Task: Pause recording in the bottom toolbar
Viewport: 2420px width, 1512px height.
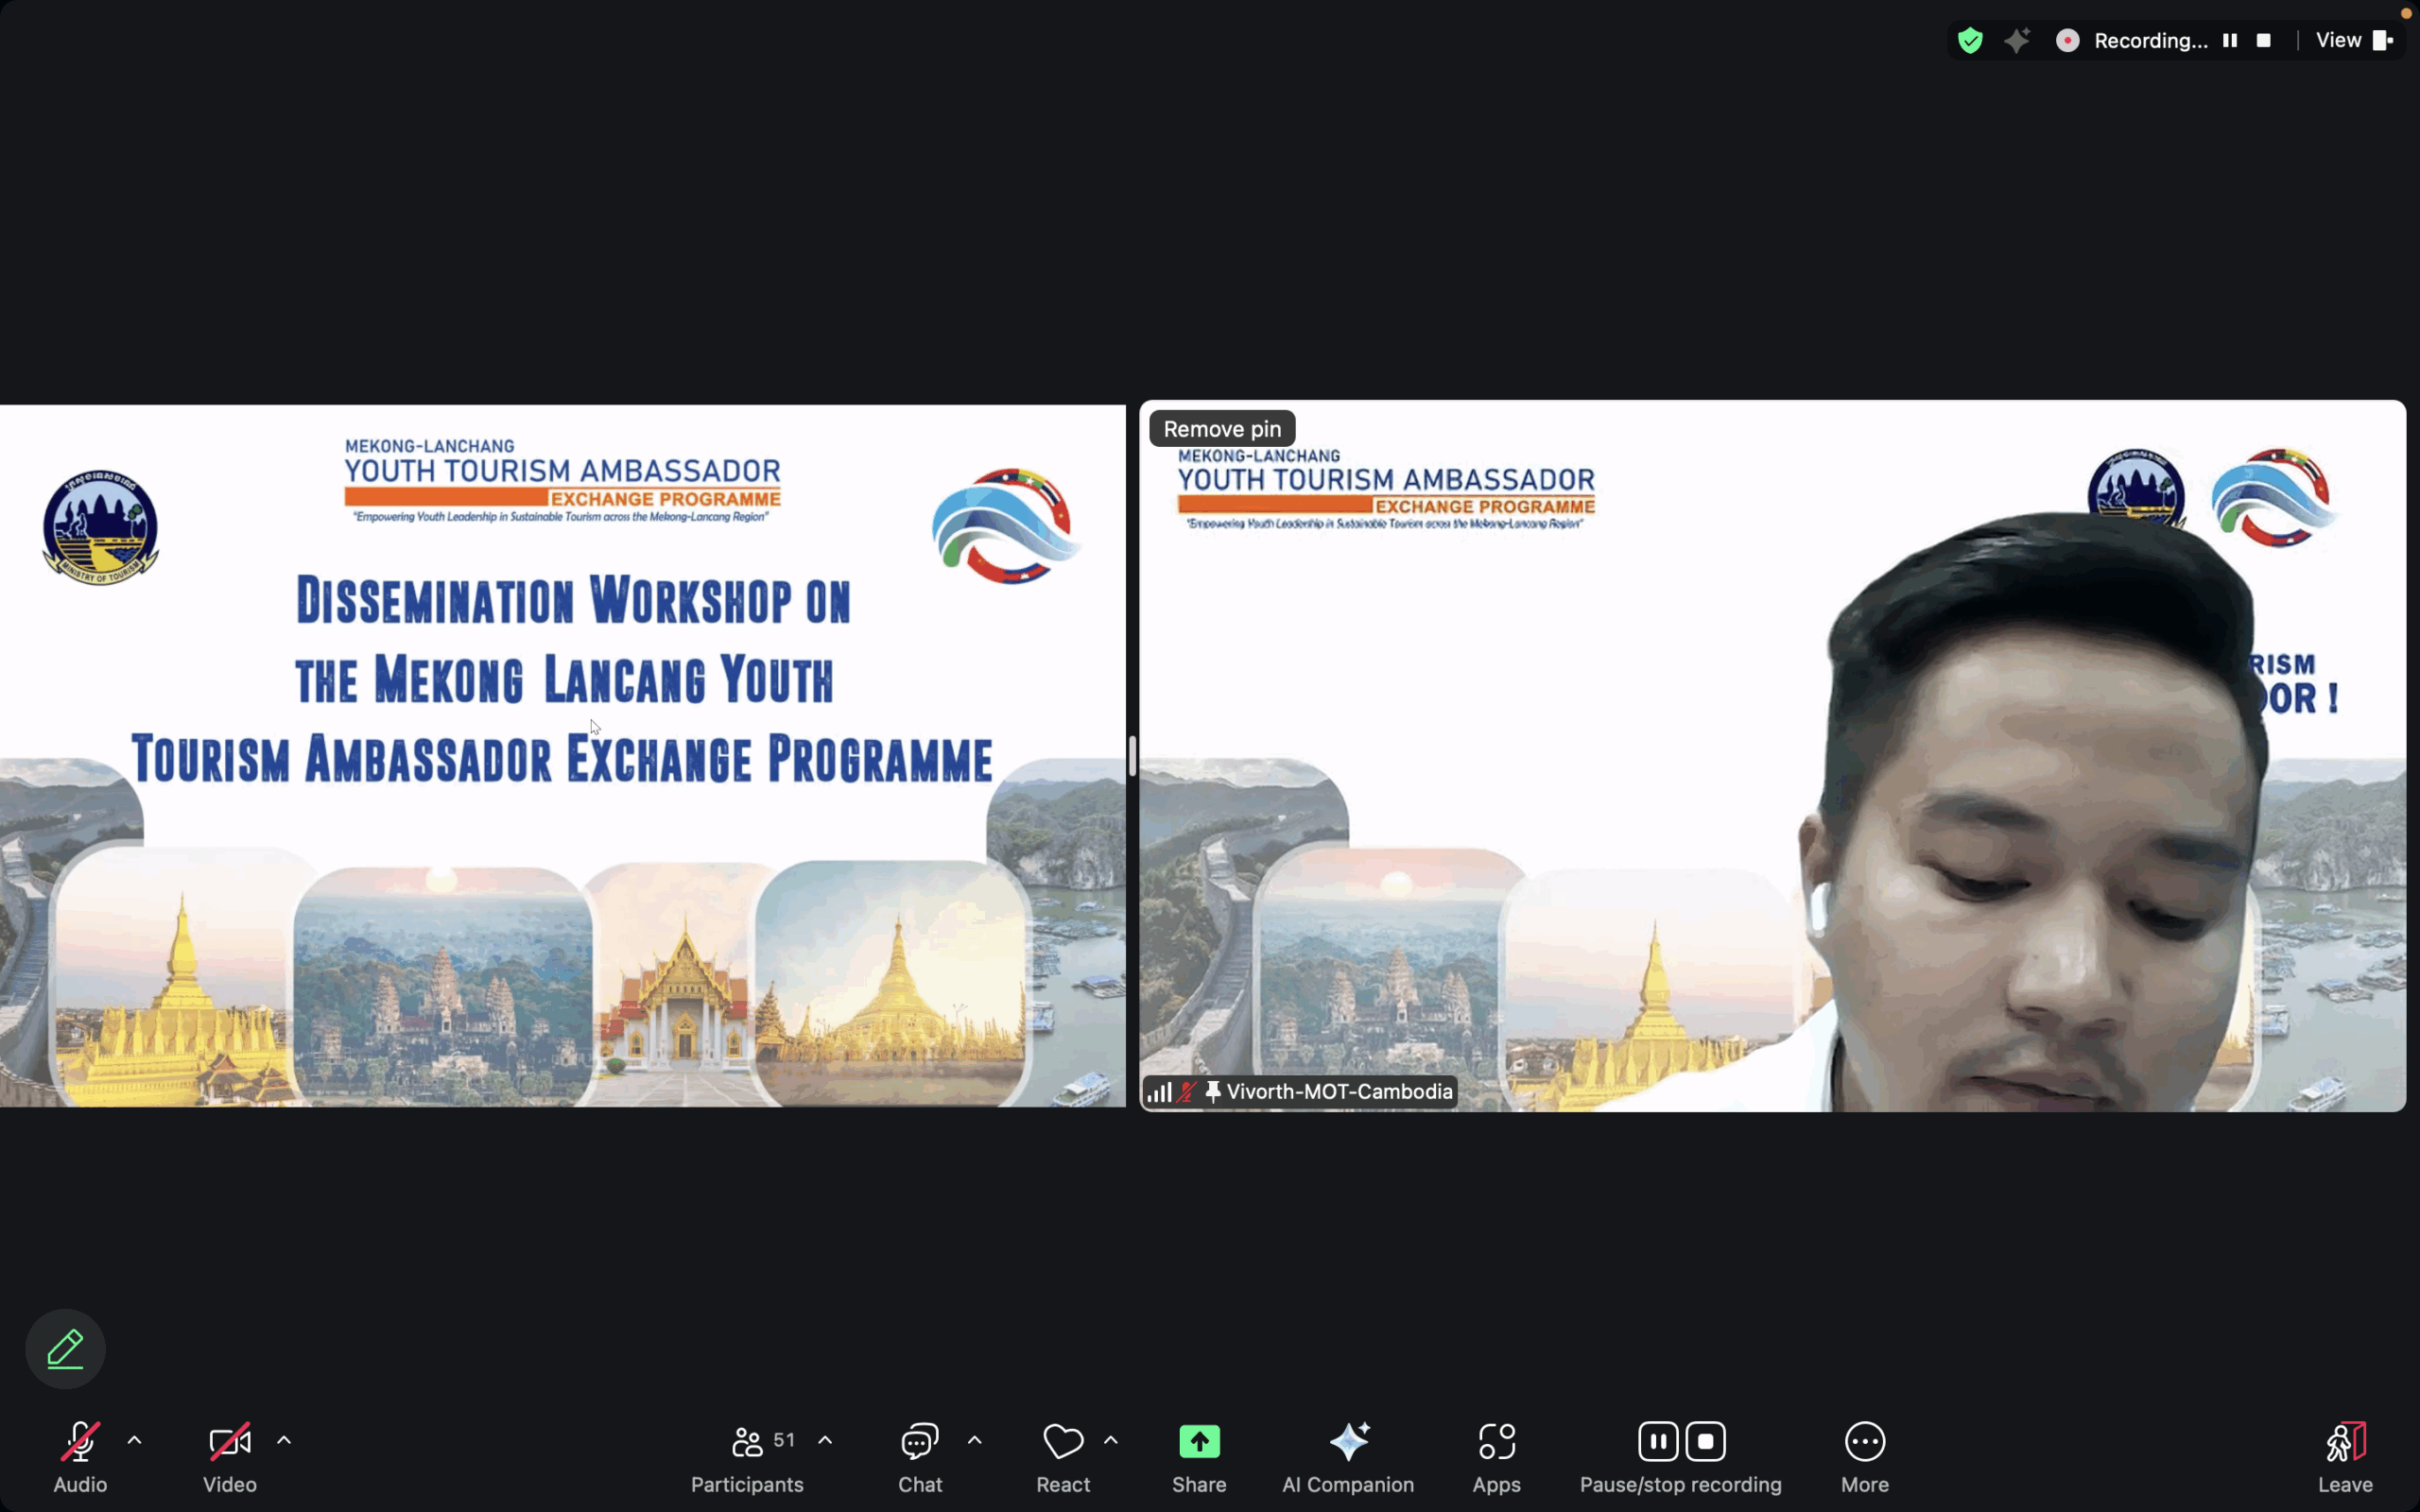Action: (1658, 1441)
